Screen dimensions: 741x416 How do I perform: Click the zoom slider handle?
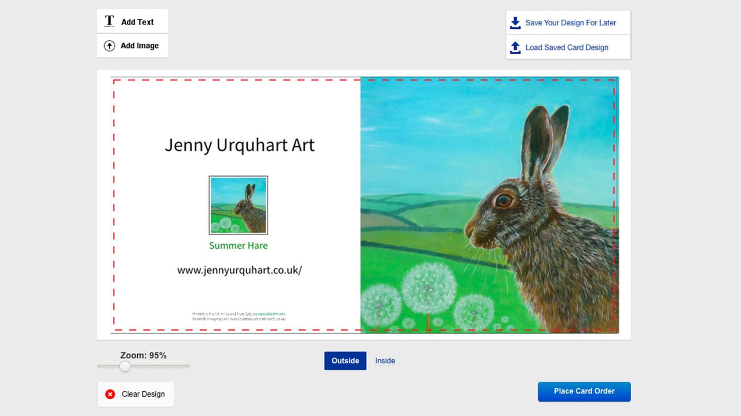(125, 366)
